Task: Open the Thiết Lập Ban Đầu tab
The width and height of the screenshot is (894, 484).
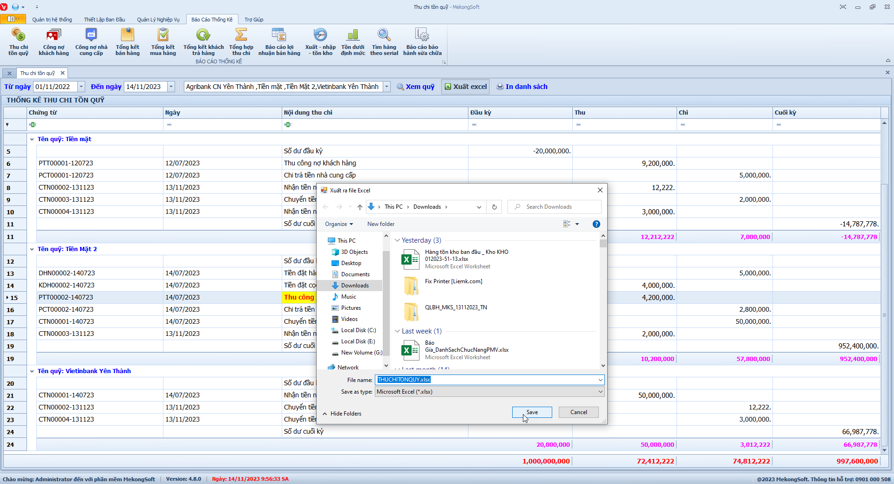Action: point(104,20)
